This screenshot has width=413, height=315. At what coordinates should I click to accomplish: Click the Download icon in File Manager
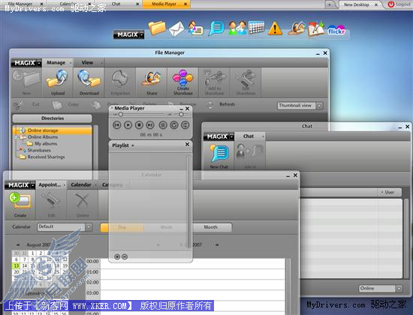(x=89, y=79)
